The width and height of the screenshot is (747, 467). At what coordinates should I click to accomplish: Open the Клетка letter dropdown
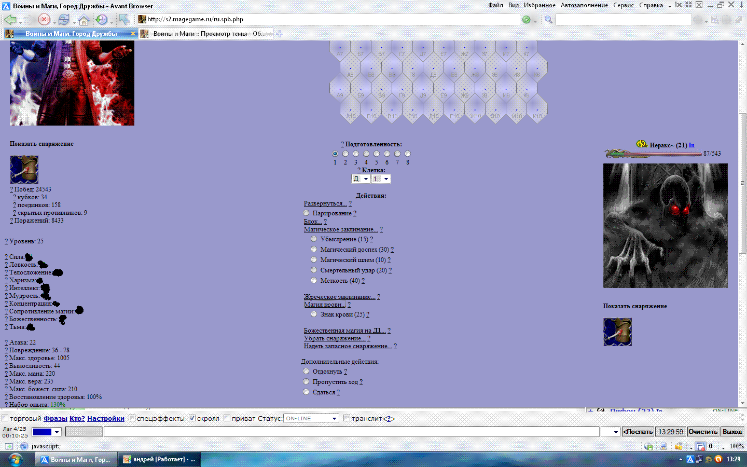point(361,179)
